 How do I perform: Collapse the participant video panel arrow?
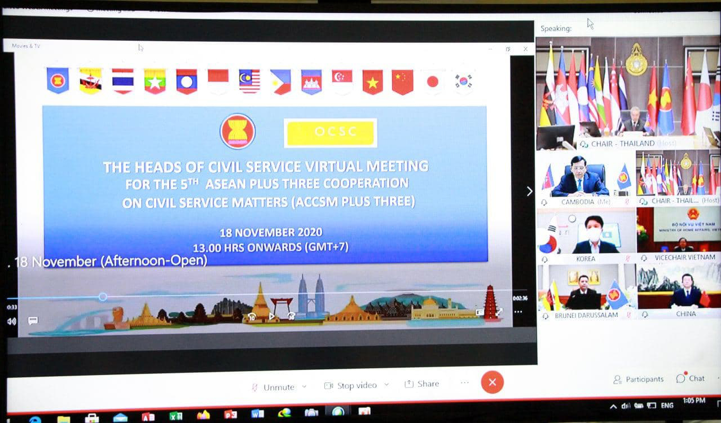(529, 191)
